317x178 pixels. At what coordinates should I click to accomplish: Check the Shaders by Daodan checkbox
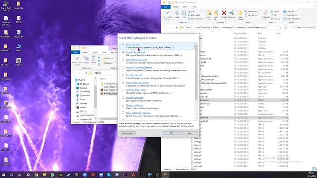coord(123,105)
